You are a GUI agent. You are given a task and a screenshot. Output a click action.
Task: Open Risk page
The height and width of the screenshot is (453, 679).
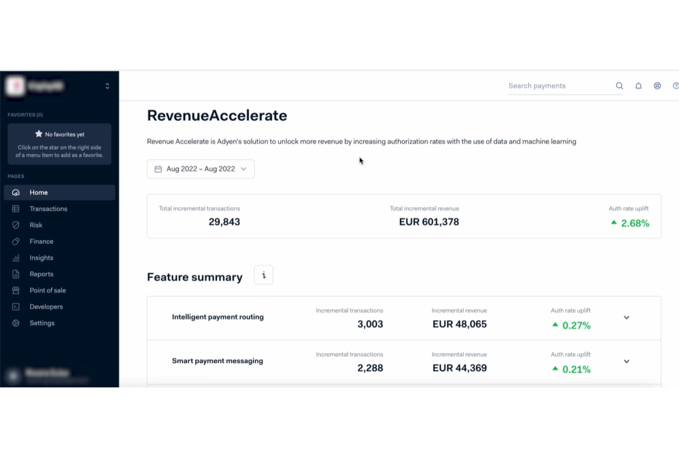coord(60,225)
